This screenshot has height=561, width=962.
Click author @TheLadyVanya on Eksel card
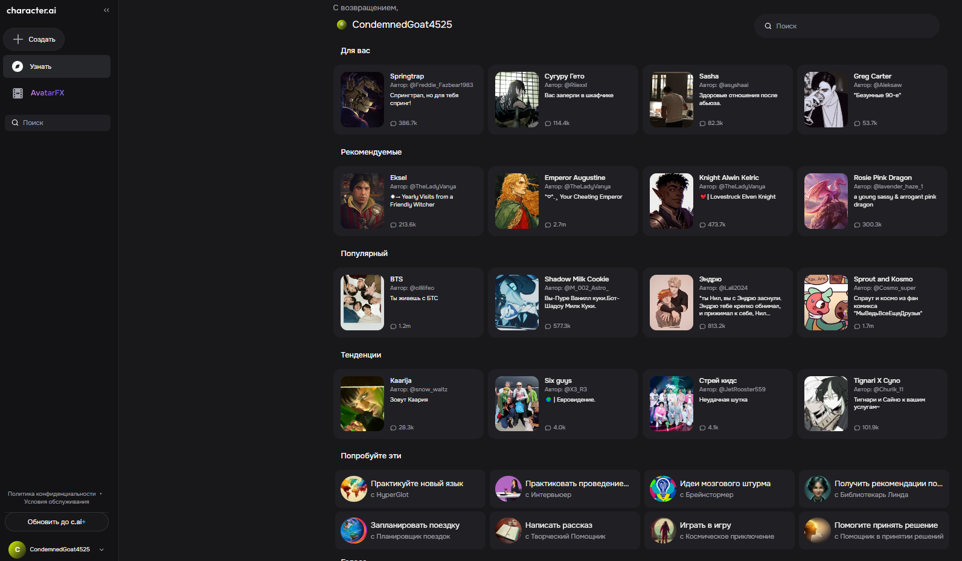click(x=433, y=187)
